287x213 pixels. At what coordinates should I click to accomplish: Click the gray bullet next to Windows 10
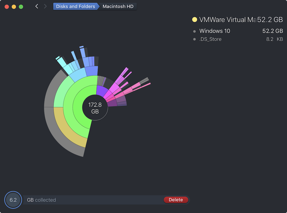[194, 31]
